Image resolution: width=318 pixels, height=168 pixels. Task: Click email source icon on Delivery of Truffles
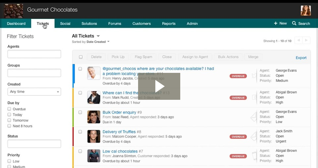[254, 136]
